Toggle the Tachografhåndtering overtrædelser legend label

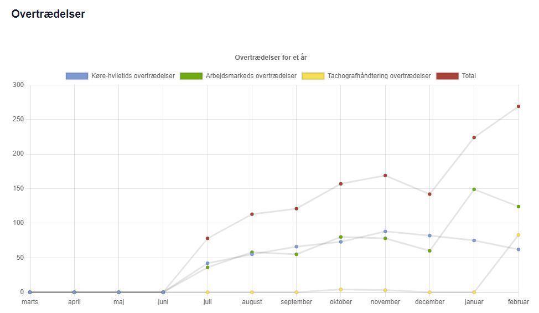point(379,76)
